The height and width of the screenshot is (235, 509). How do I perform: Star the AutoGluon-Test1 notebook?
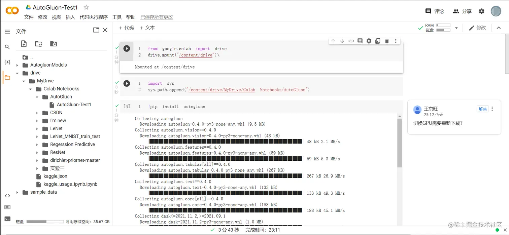[86, 7]
